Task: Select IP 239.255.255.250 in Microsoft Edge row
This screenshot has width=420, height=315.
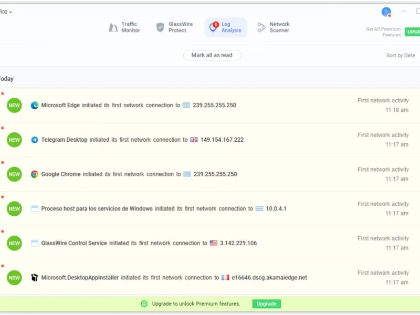Action: [214, 106]
